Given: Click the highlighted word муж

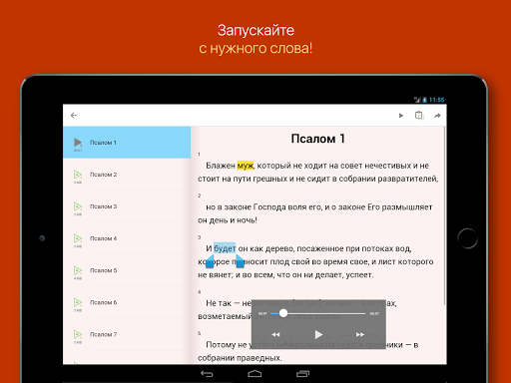Looking at the screenshot, I should pyautogui.click(x=246, y=166).
